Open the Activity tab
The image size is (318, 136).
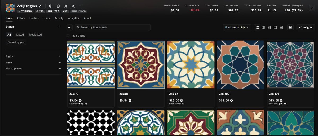[x=59, y=18]
